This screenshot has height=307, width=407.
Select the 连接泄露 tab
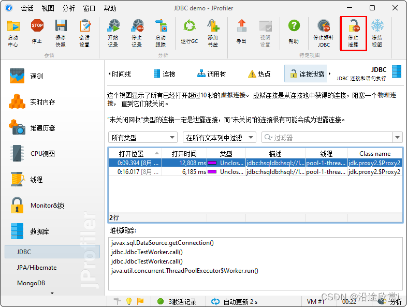click(306, 74)
